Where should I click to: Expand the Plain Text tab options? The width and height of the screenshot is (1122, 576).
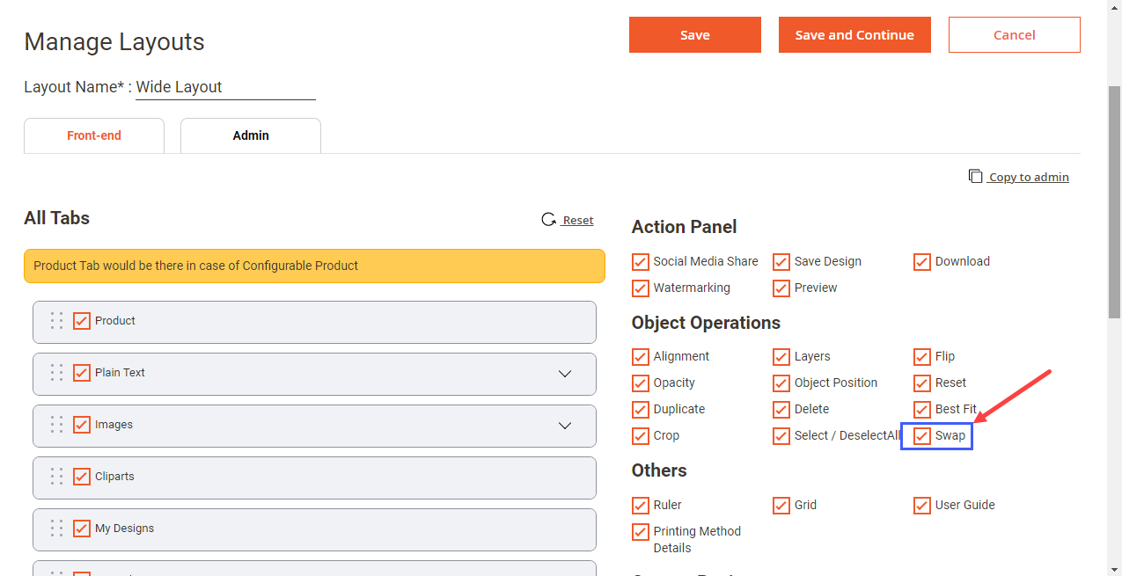point(565,374)
